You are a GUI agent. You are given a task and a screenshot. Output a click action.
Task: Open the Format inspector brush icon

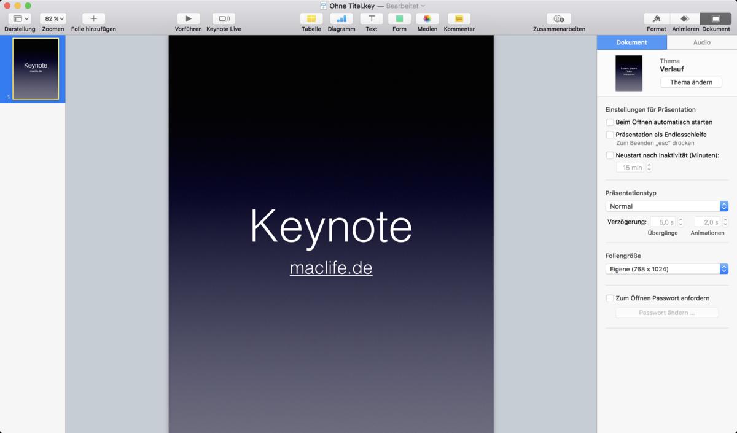657,19
